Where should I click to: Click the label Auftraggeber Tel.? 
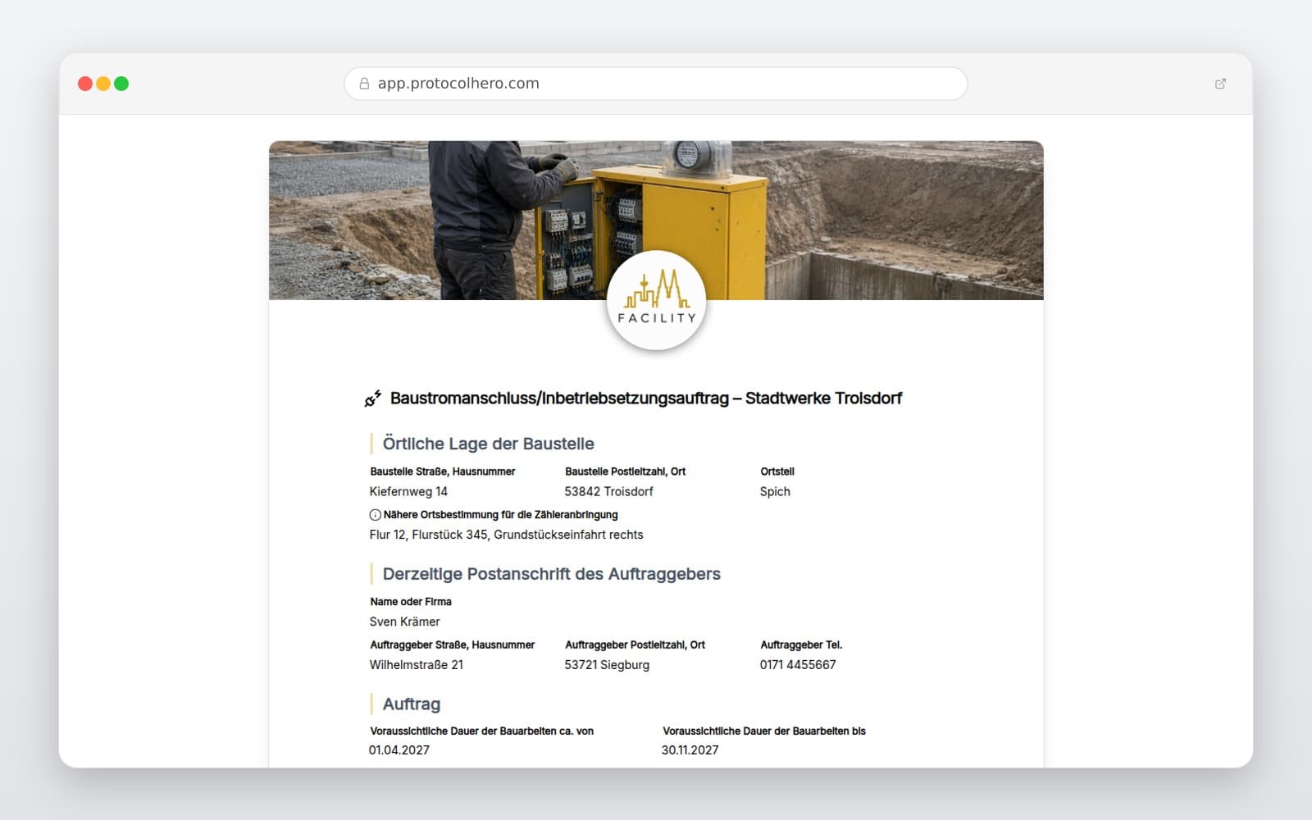(801, 645)
